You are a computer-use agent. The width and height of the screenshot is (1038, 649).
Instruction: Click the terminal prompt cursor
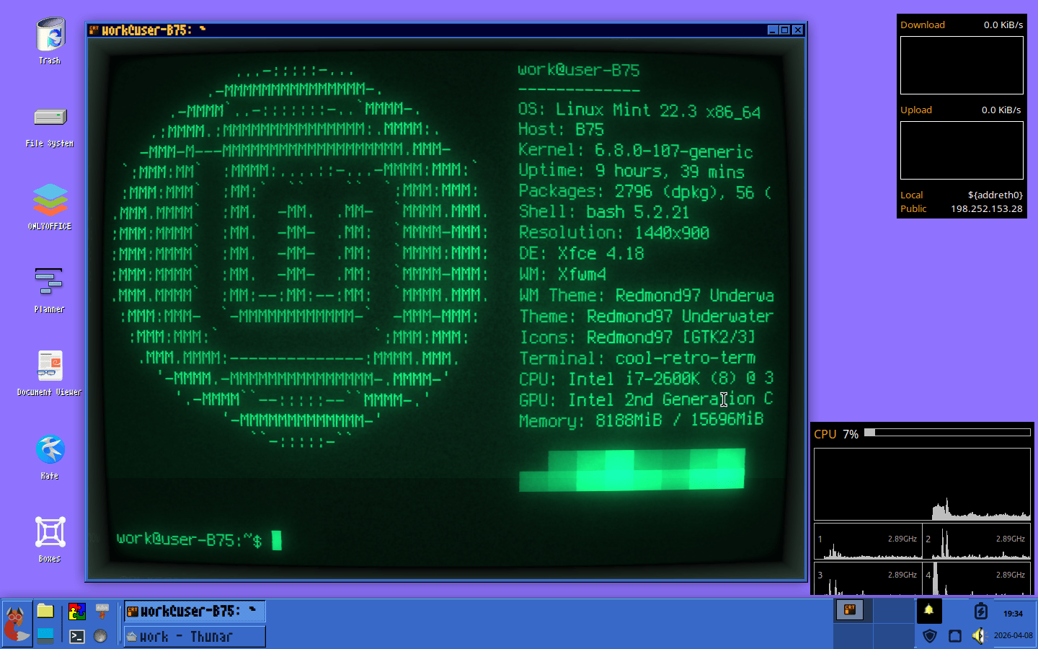click(276, 540)
